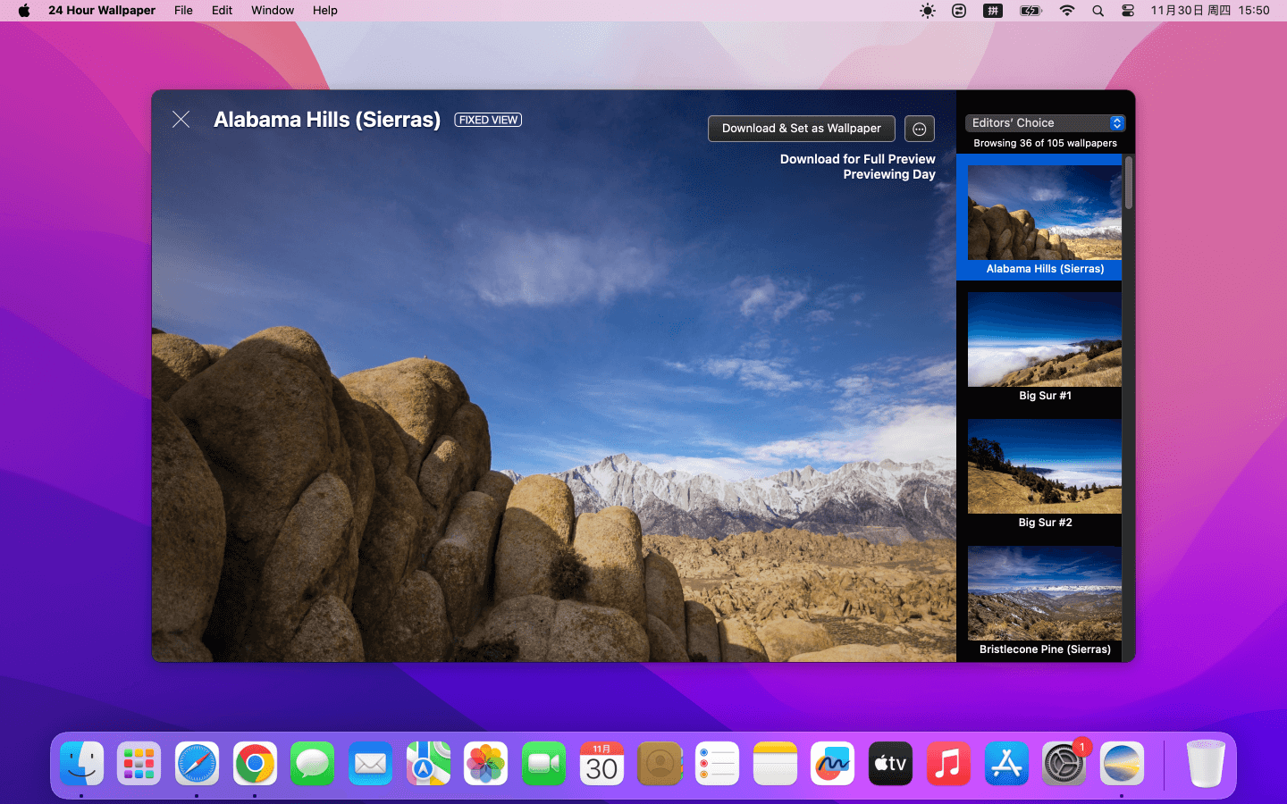This screenshot has height=804, width=1287.
Task: Click 24 Hour Wallpaper icon in Dock
Action: [1122, 764]
